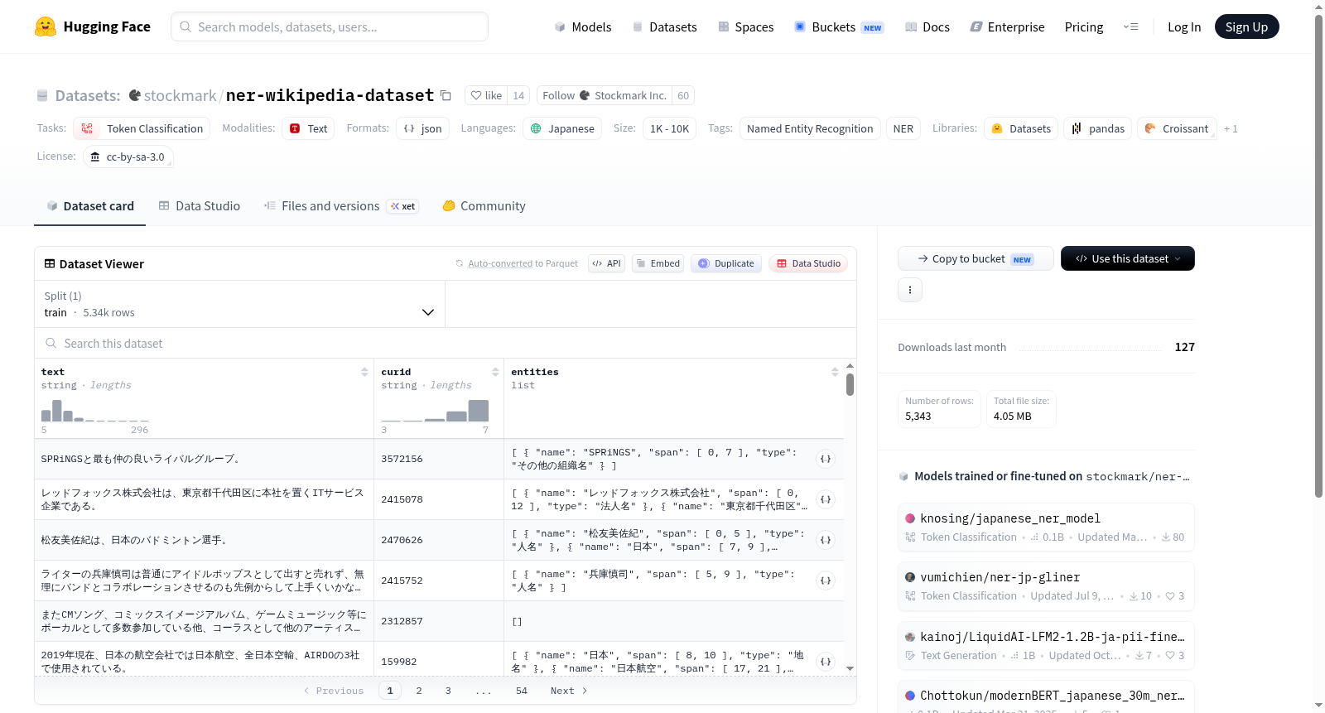
Task: Click the Log In link
Action: [x=1184, y=26]
